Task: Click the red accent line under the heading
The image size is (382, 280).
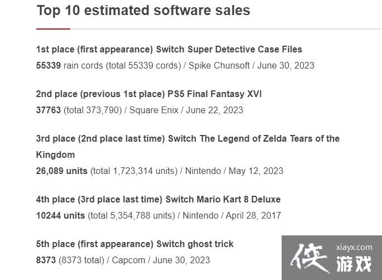Action: pyautogui.click(x=53, y=28)
